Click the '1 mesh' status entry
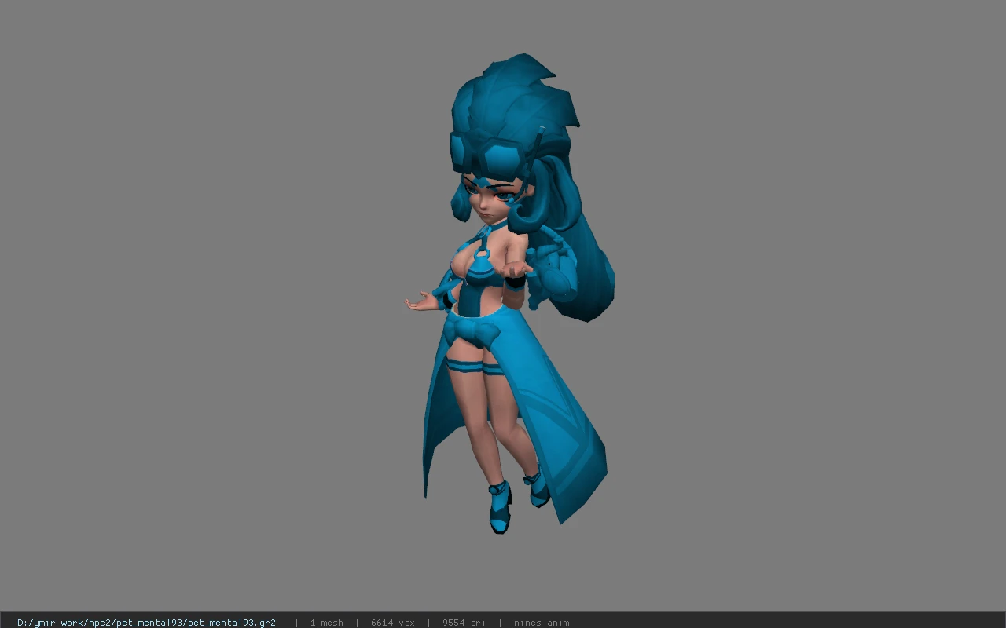1006x628 pixels. (x=326, y=623)
